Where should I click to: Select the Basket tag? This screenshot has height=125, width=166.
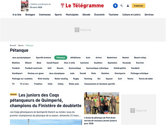(x=126, y=58)
